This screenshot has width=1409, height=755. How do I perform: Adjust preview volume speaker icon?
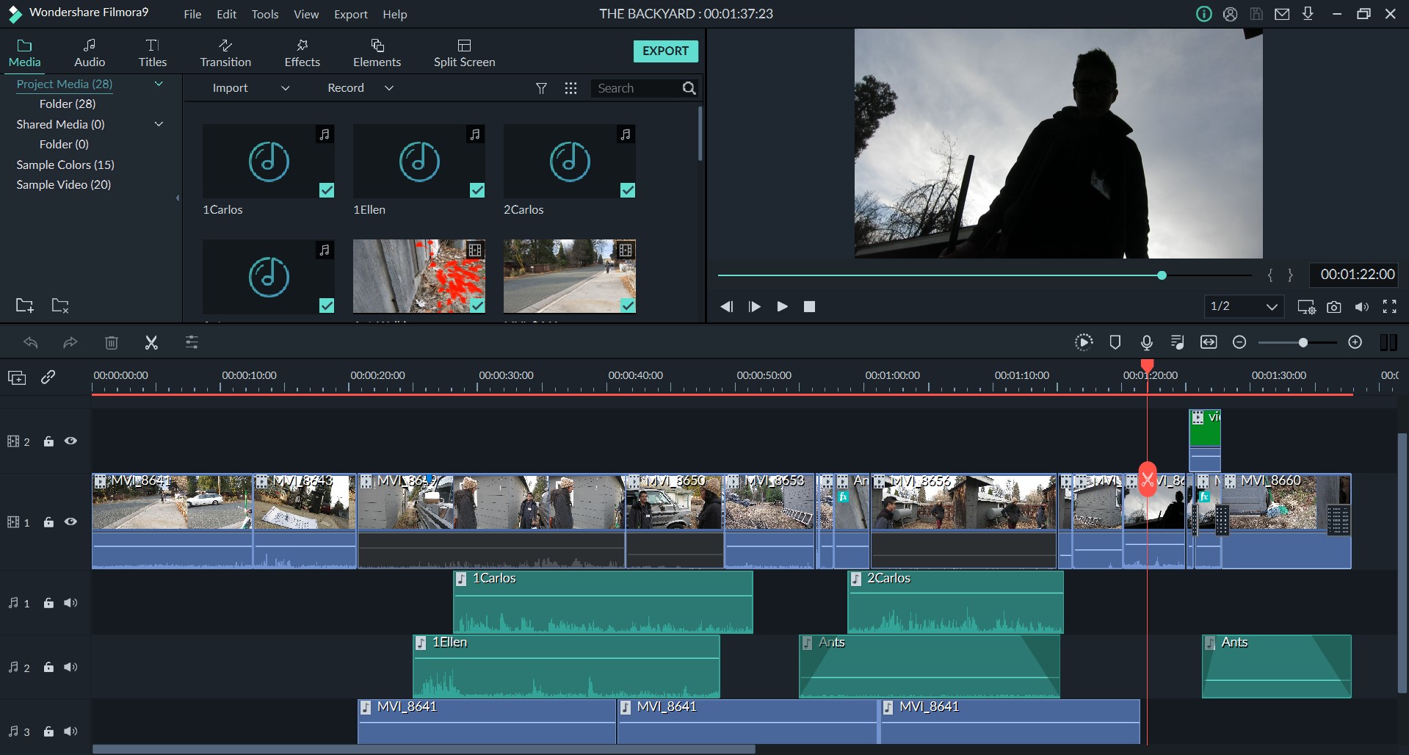(1361, 307)
